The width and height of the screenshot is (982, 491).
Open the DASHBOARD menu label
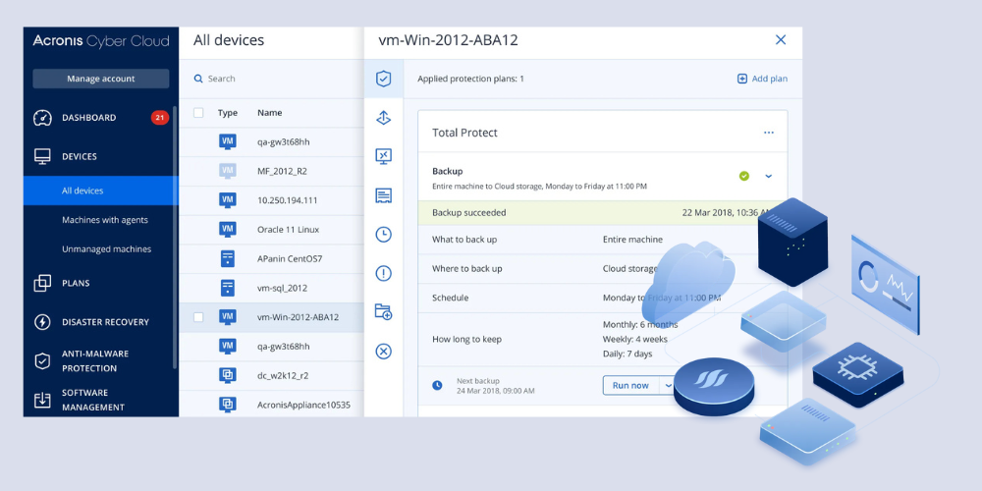[89, 118]
